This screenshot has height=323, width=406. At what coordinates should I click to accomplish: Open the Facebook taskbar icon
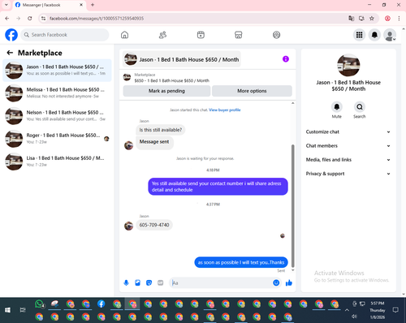point(101,304)
